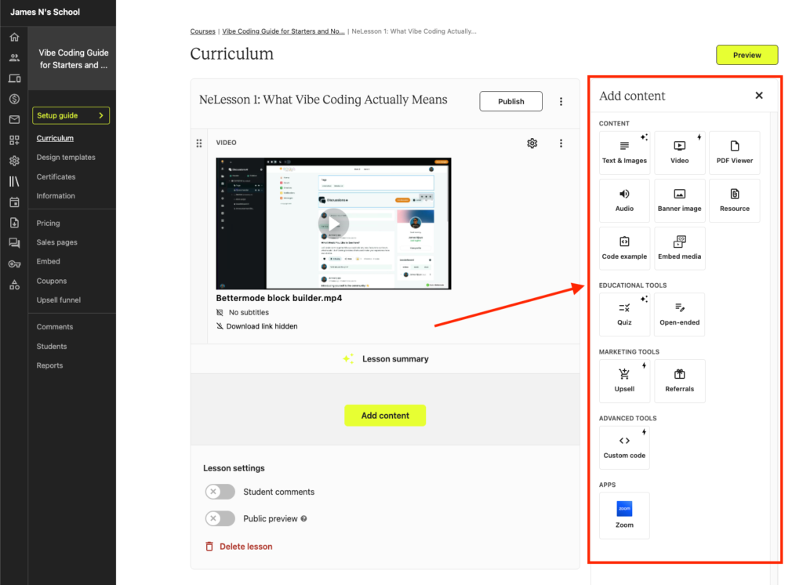This screenshot has height=585, width=803.
Task: Open the video block settings gear
Action: (x=532, y=144)
